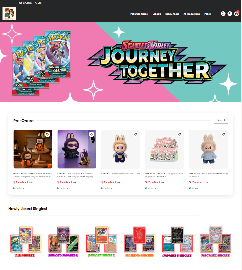Screen dimensions: 242x270
Task: Open the Sonny Angel menu
Action: point(172,14)
